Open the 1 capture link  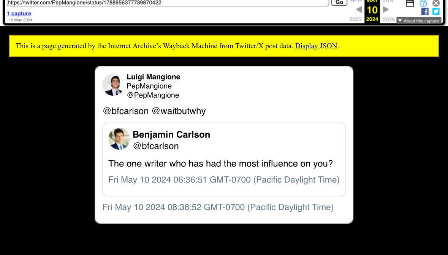pyautogui.click(x=19, y=13)
